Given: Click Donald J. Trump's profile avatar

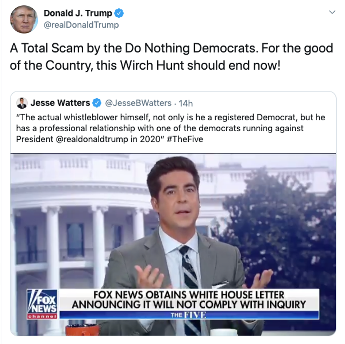Looking at the screenshot, I should click(x=24, y=19).
